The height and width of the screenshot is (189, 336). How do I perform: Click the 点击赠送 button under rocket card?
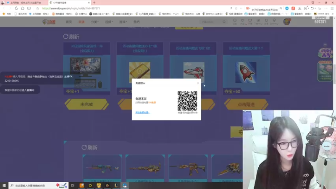tap(246, 104)
